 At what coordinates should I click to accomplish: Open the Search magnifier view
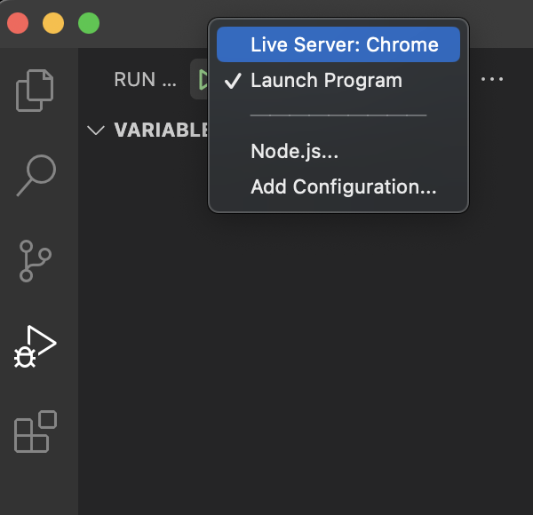[x=36, y=175]
